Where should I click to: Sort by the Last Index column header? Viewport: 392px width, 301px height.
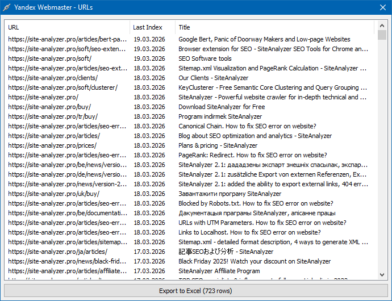click(152, 27)
